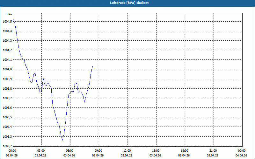The image size is (255, 159).
Task: Click the 03:00 time label
Action: (41, 151)
